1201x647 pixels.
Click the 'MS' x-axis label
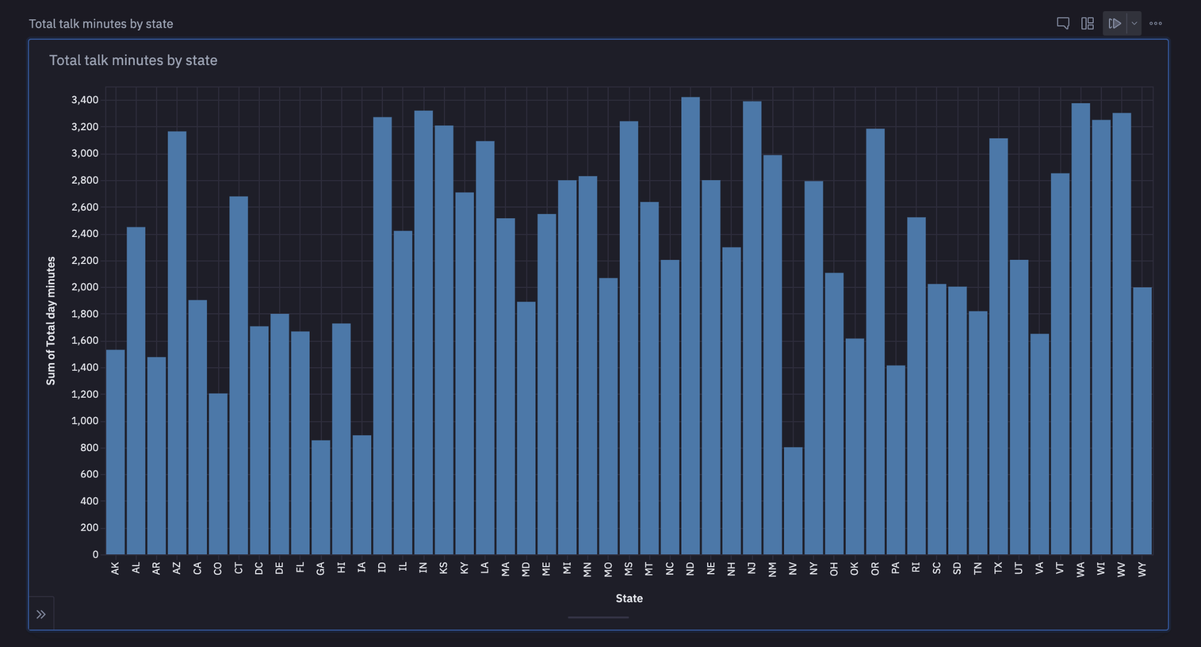[x=629, y=569]
